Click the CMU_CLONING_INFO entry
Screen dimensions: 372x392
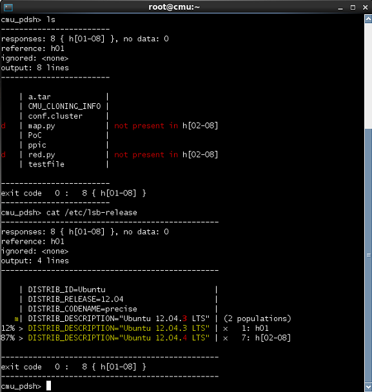[x=64, y=106]
